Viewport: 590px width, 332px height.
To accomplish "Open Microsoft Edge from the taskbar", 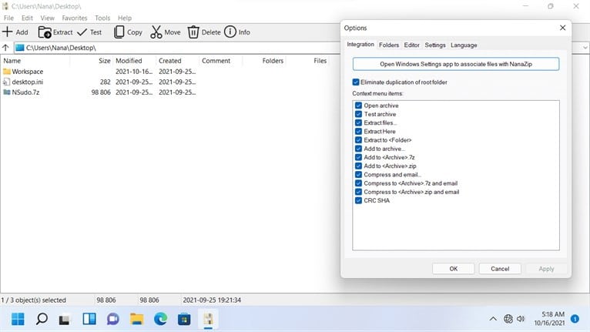I will pyautogui.click(x=160, y=319).
